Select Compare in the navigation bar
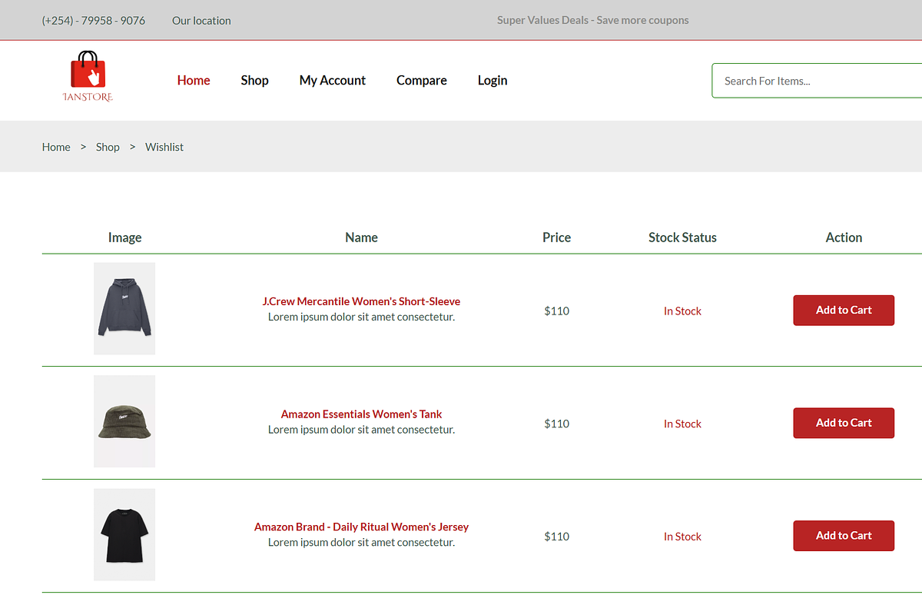Screen dimensions: 922x615 [x=422, y=80]
